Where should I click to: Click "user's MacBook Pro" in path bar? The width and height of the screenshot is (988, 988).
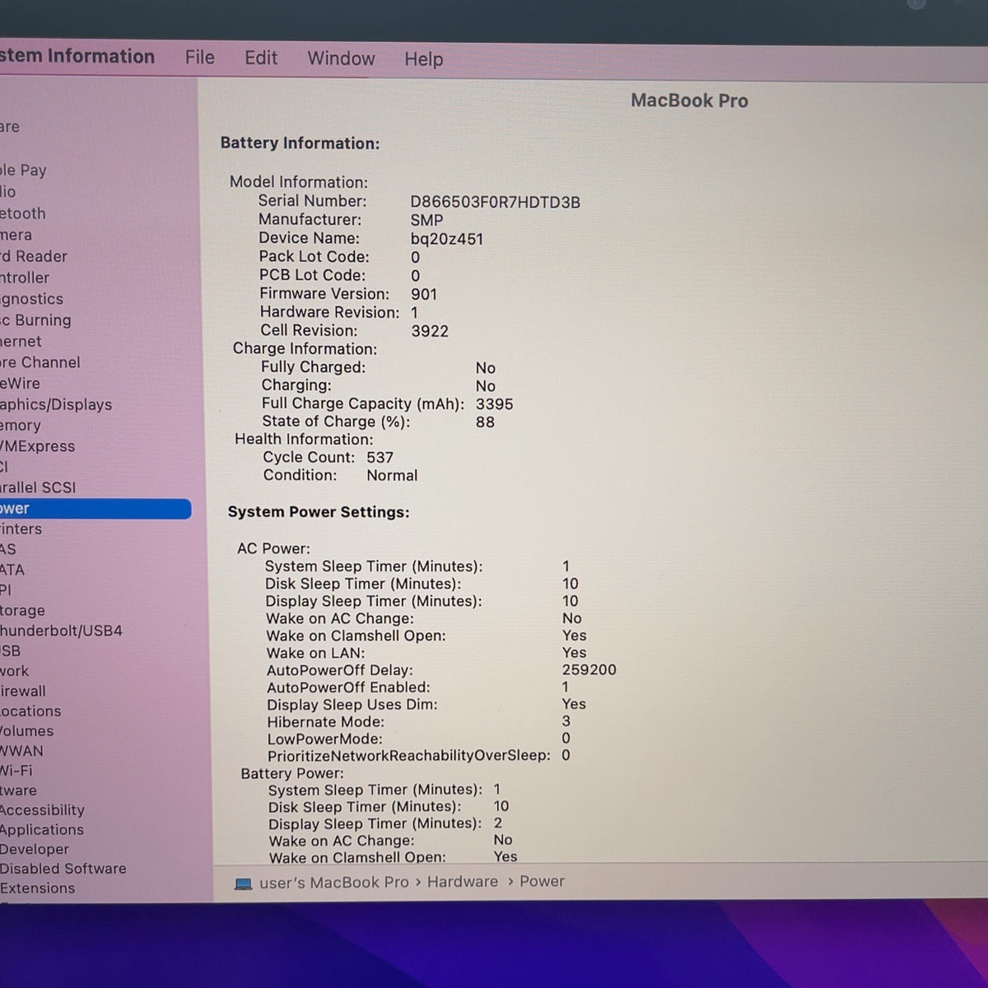333,882
